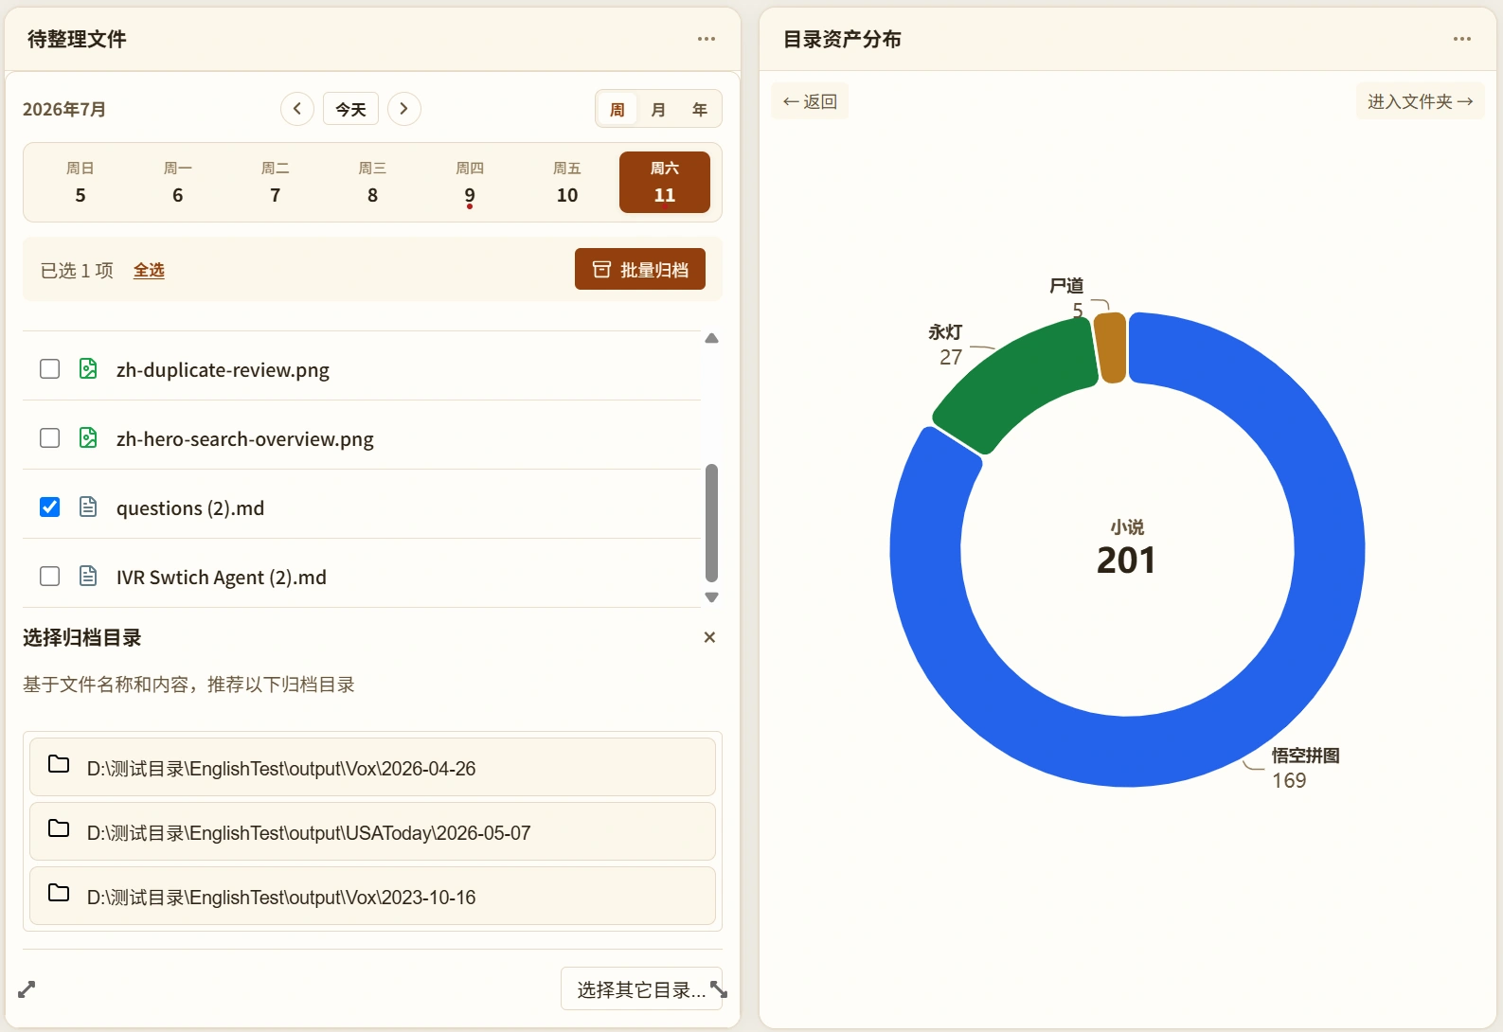Click the expand arrows icon at bottom left
The height and width of the screenshot is (1032, 1503).
[27, 989]
